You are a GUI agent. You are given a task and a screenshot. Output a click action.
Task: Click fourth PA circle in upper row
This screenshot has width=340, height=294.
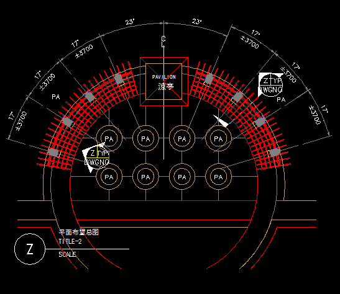tap(218, 138)
